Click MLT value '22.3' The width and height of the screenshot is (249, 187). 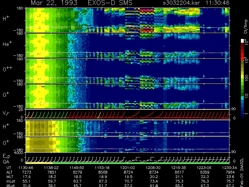(x=205, y=177)
